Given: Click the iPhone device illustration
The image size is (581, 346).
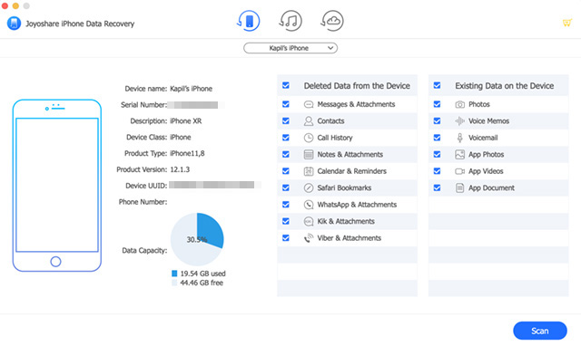Looking at the screenshot, I should coord(56,186).
